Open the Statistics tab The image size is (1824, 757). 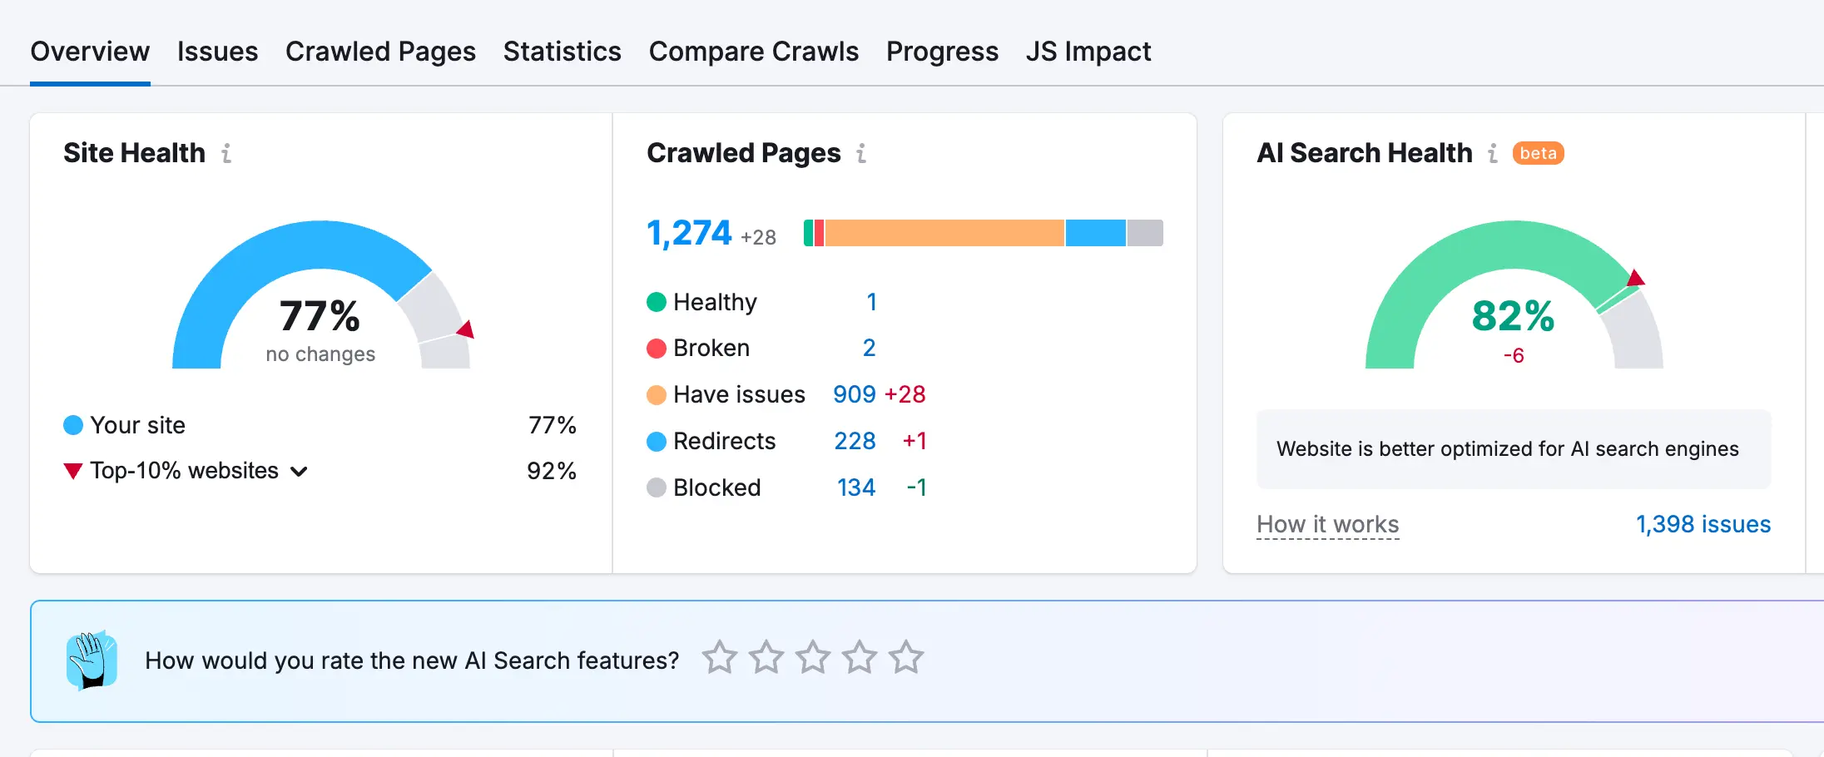pos(562,52)
